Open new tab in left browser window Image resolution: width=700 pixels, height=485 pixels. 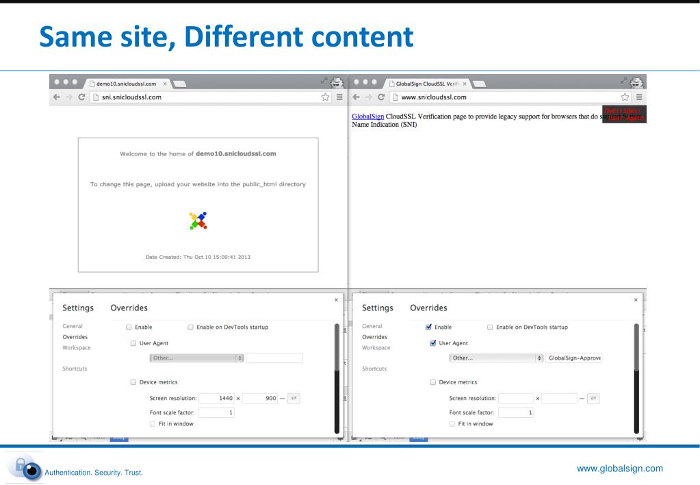click(179, 84)
